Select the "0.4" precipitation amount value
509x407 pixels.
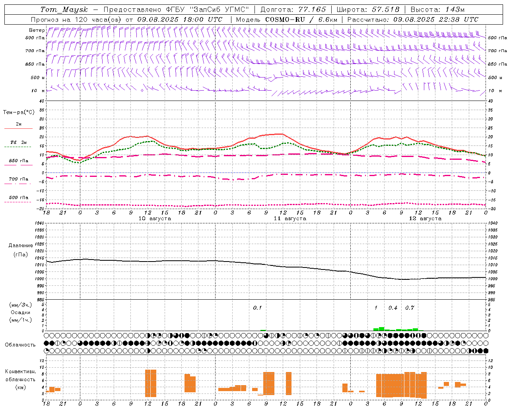[x=393, y=308]
